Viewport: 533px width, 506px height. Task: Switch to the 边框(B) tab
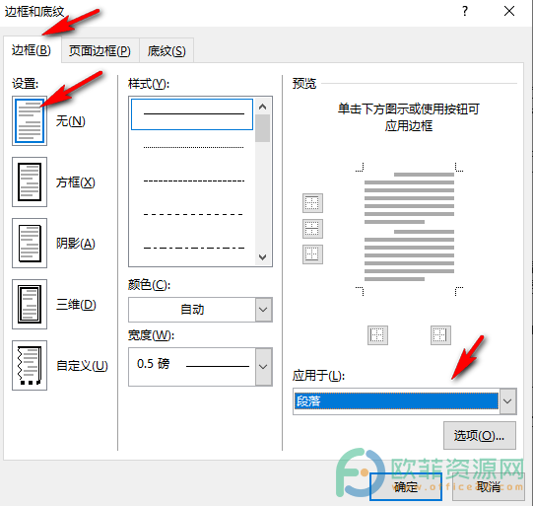pyautogui.click(x=32, y=50)
